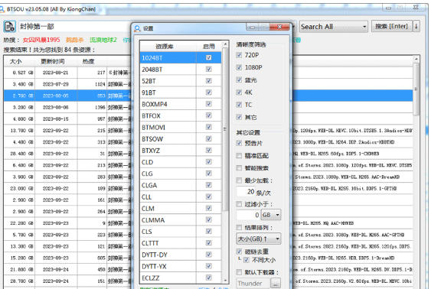
Task: Uncheck the 1080P quality filter
Action: tap(239, 67)
